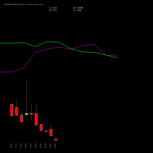The image size is (153, 153).
Task: Click the last red candle on 29 Jan
Action: [x=56, y=140]
